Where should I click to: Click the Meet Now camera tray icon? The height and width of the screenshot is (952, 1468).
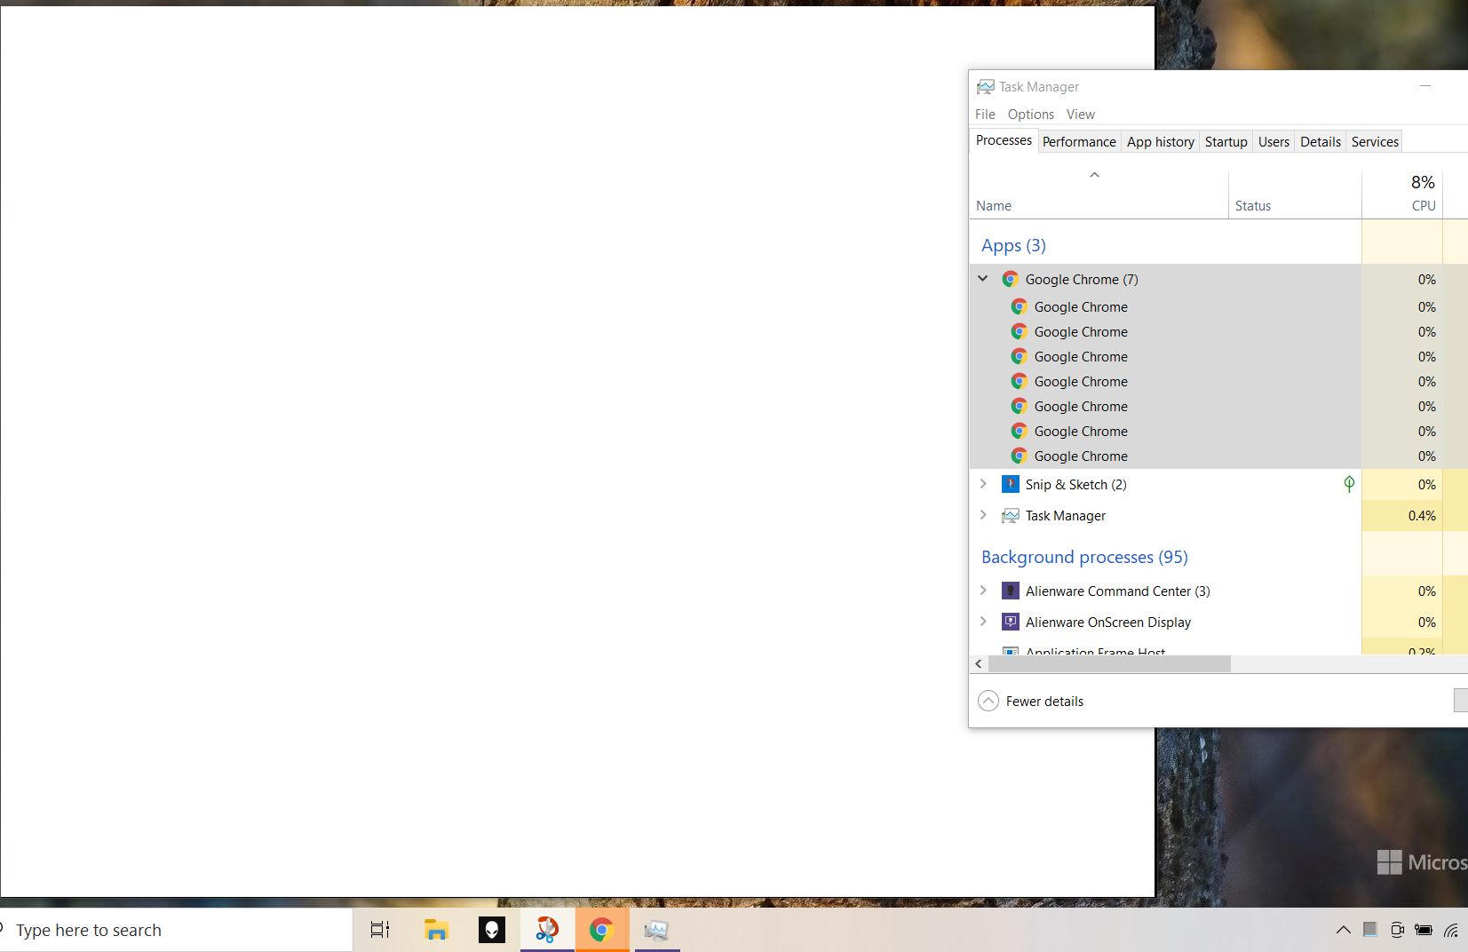[1397, 930]
